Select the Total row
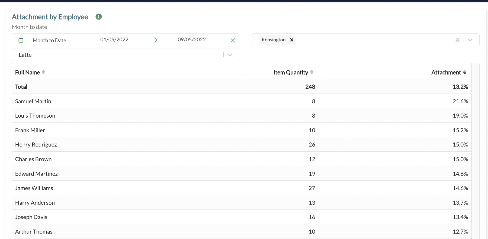Screen dimensions: 488x239 (x=242, y=87)
